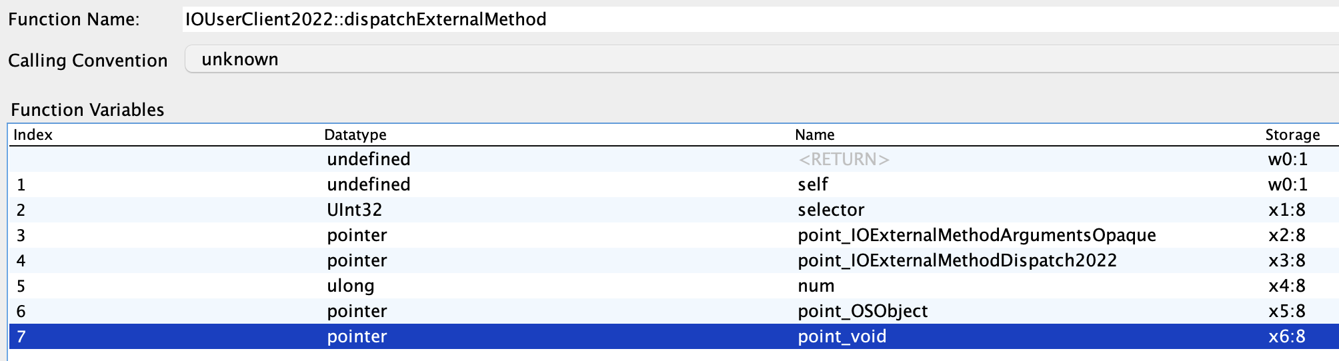Viewport: 1339px width, 361px height.
Task: Select the num parameter name cell
Action: coord(816,286)
